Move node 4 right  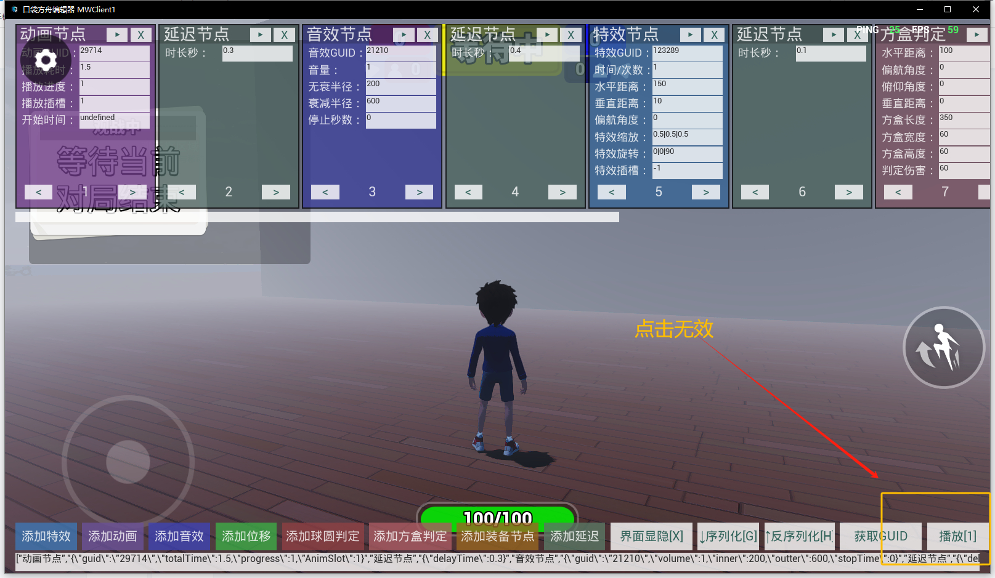[x=562, y=192]
